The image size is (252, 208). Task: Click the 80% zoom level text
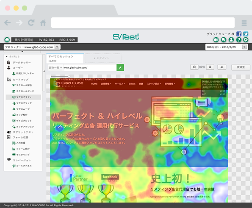click(202, 67)
